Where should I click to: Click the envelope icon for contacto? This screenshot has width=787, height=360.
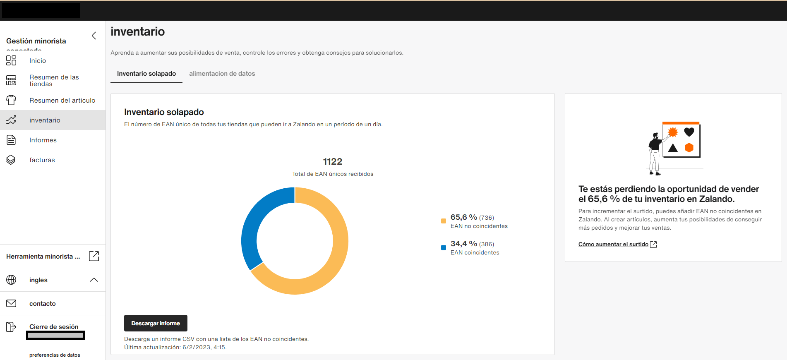(x=11, y=303)
